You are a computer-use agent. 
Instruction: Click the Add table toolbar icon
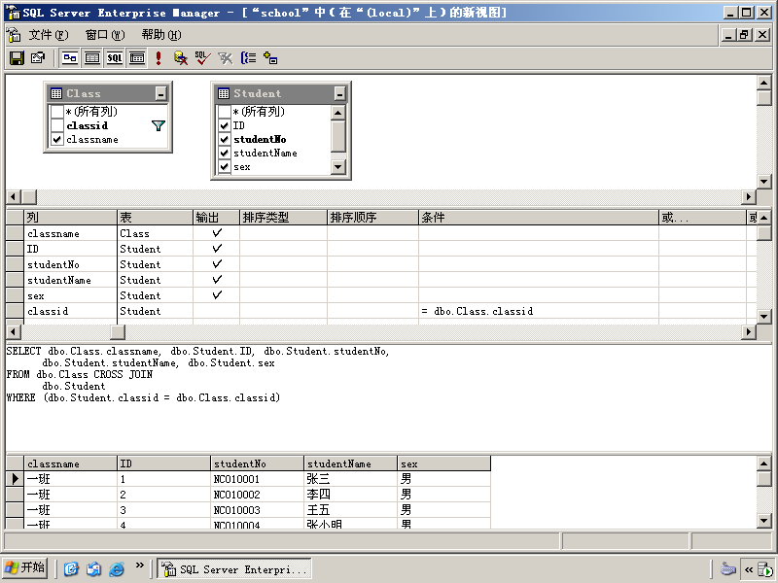coord(270,58)
